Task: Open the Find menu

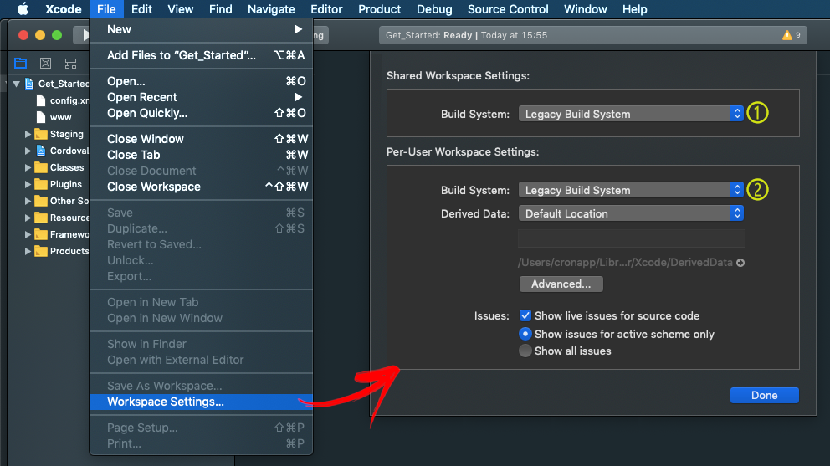Action: (220, 9)
